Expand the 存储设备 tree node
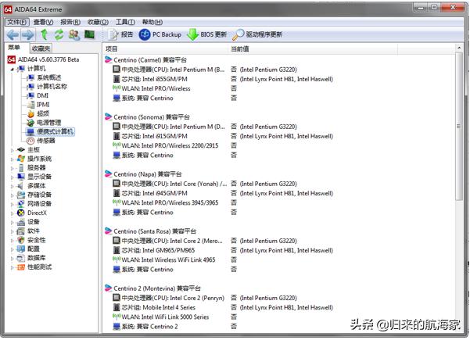This screenshot has width=470, height=340. point(12,195)
